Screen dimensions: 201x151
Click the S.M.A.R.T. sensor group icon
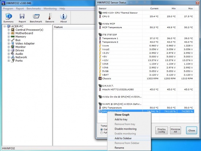point(100,86)
